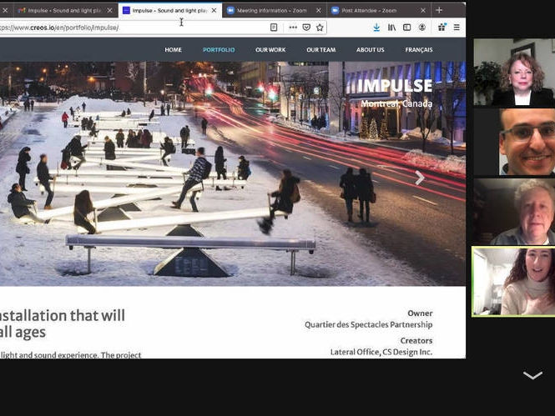Close the Meeting Information Zoom tab
This screenshot has width=555, height=416.
(319, 11)
